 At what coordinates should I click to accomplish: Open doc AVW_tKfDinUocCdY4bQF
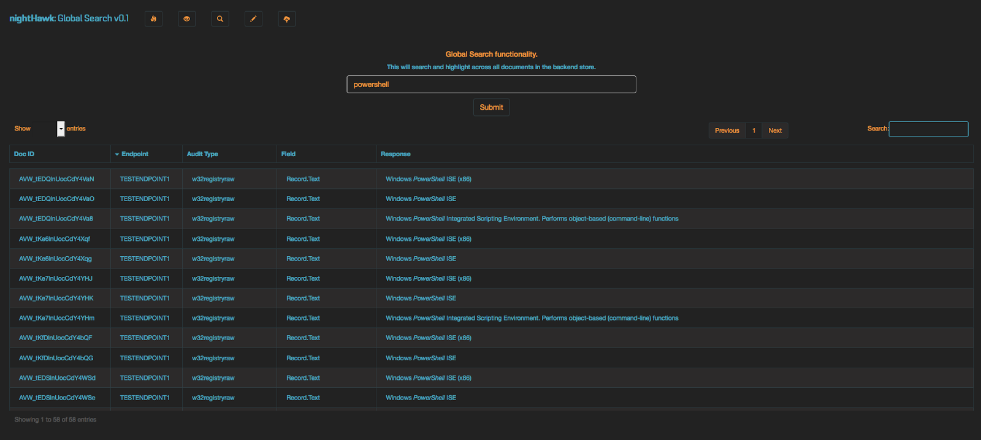tap(56, 338)
